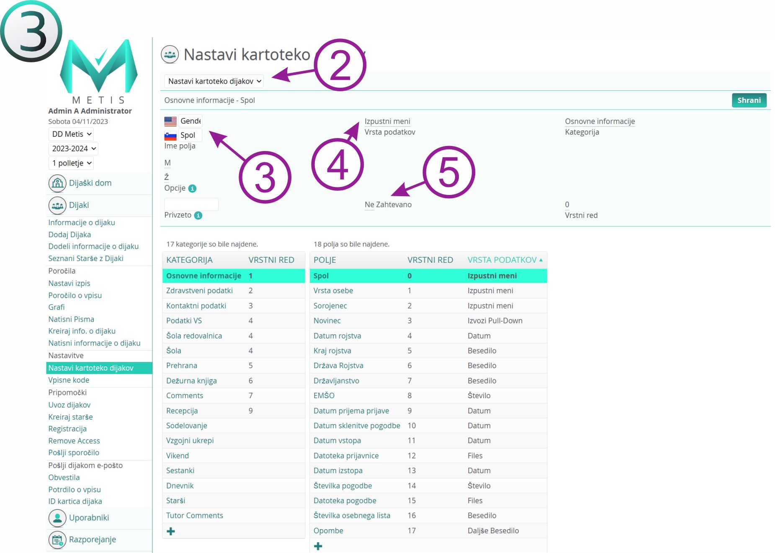Open the 1 polletje semester dropdown
The height and width of the screenshot is (553, 775).
tap(71, 163)
